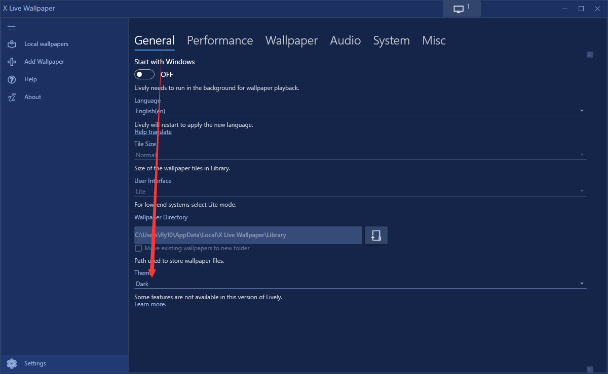The height and width of the screenshot is (374, 608).
Task: Check Move existing wallpapers to new folder
Action: [138, 248]
